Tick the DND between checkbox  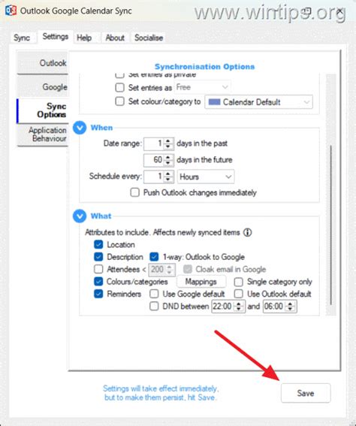[154, 307]
